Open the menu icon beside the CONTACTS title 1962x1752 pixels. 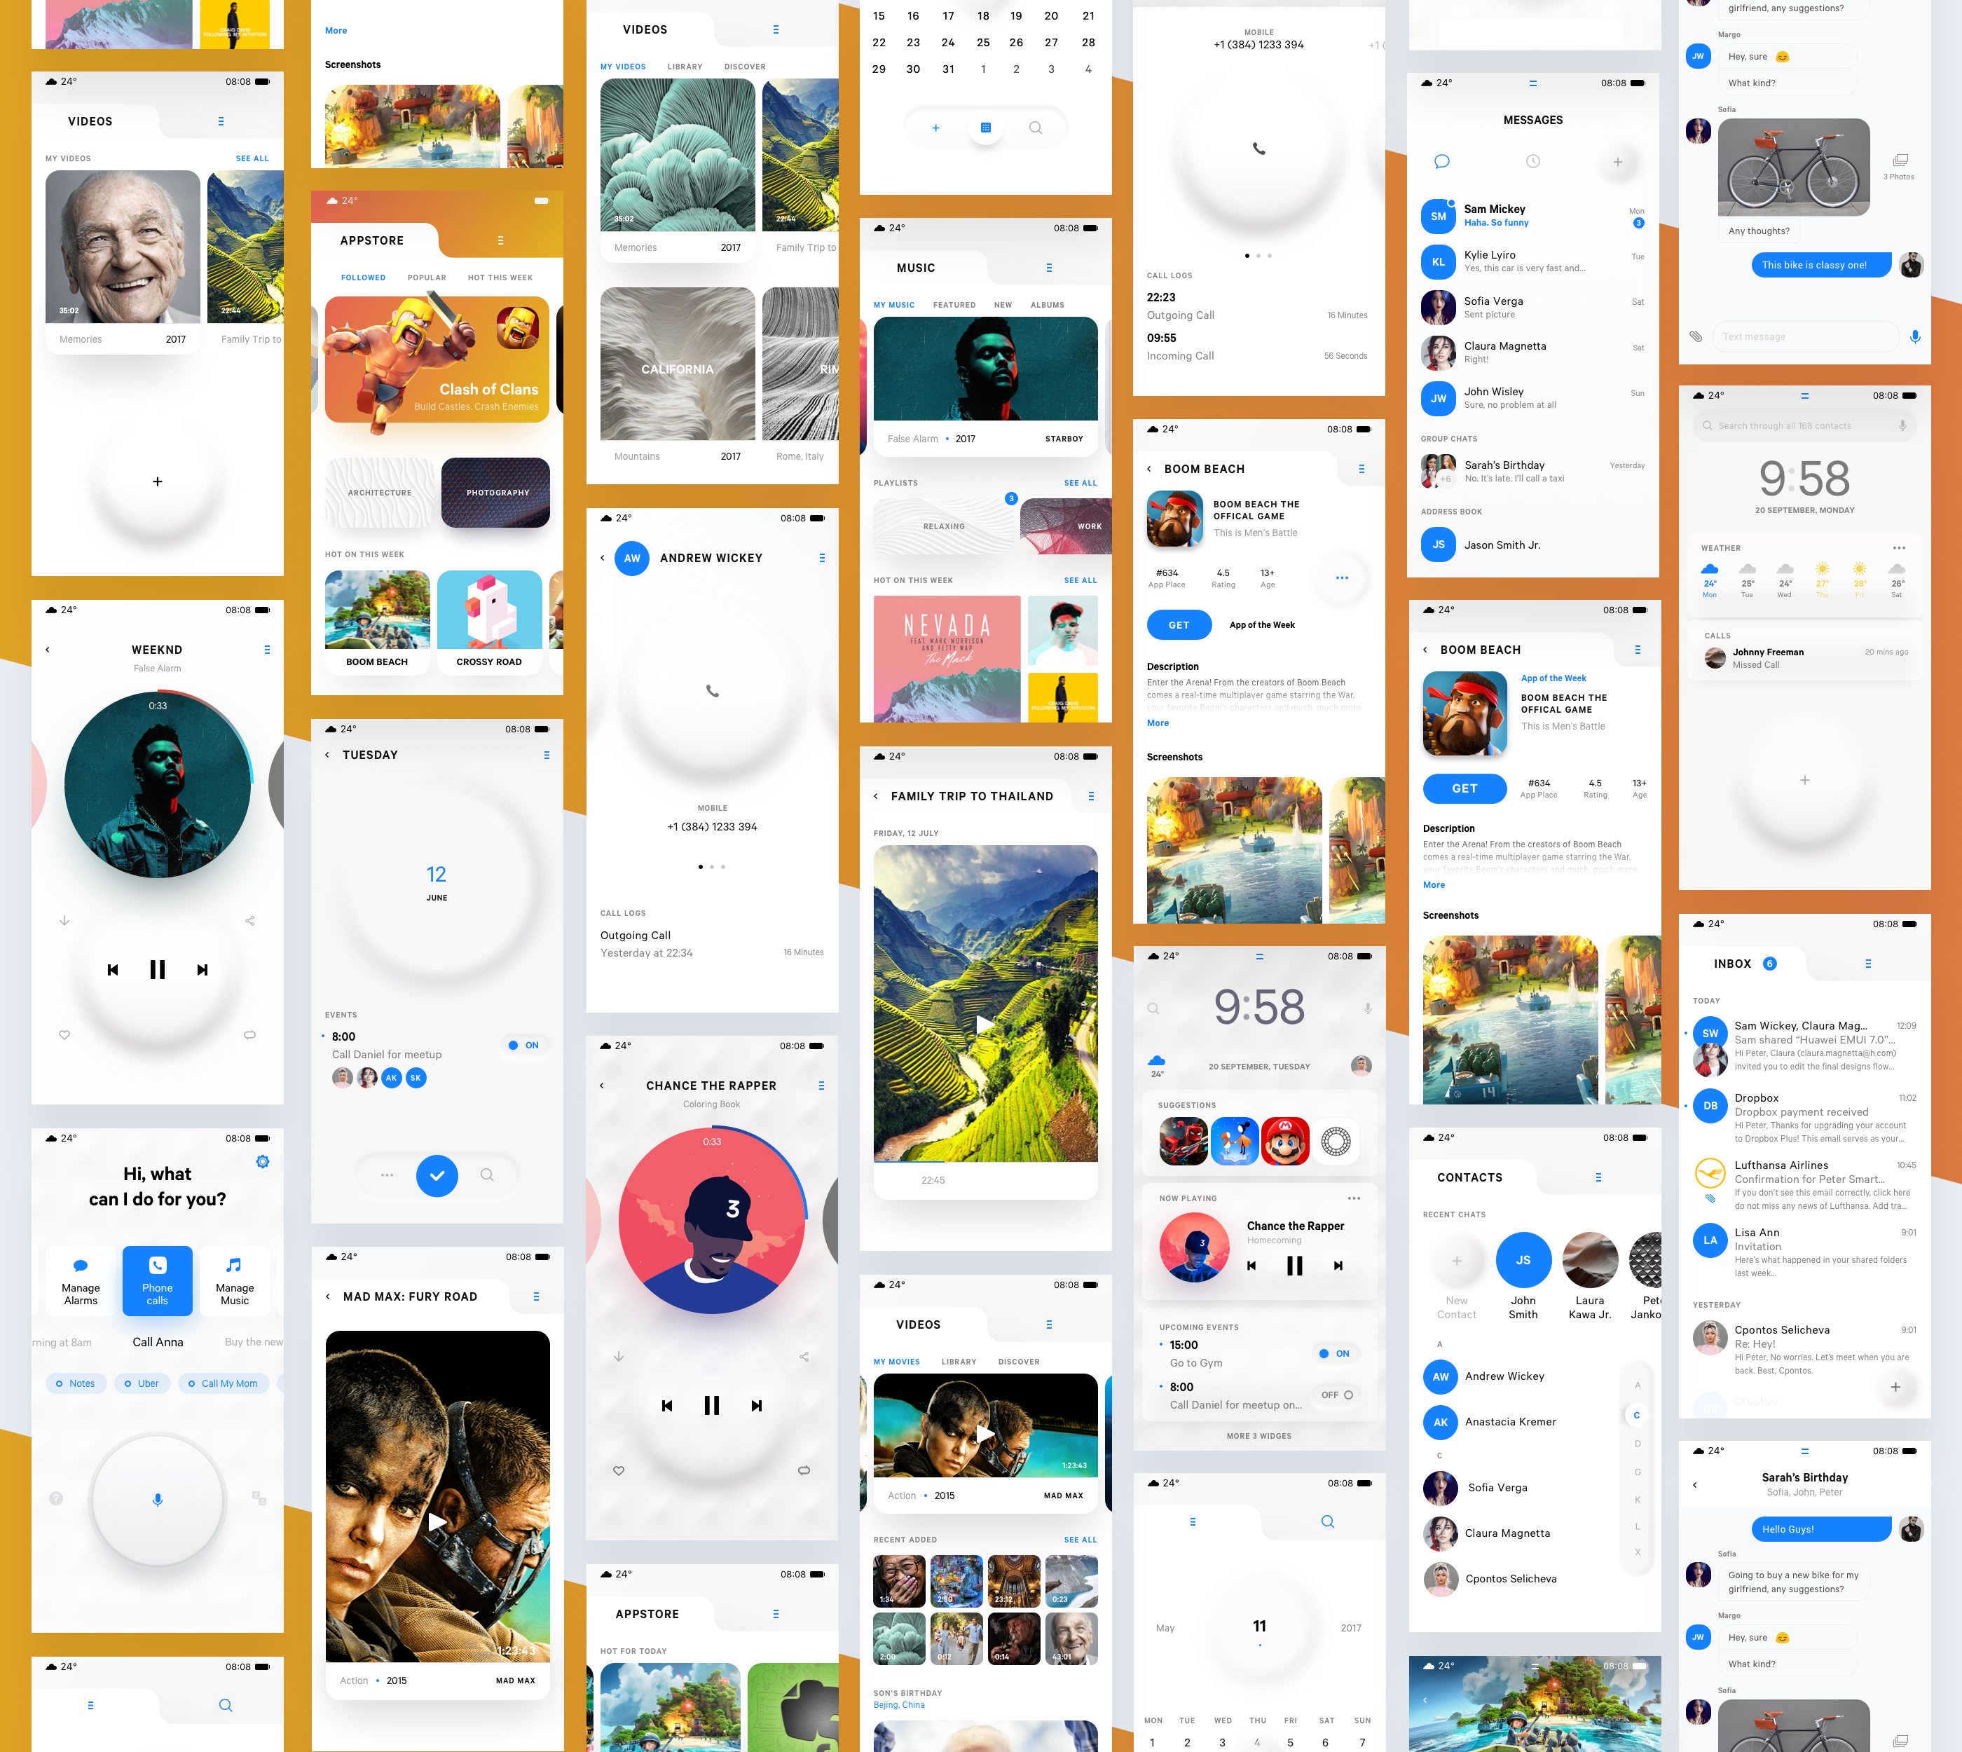[1599, 1177]
